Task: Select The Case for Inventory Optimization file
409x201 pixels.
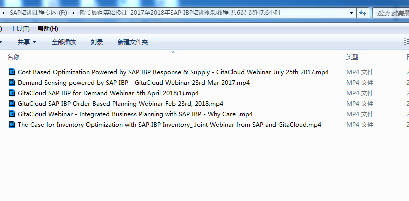Action: (169, 124)
